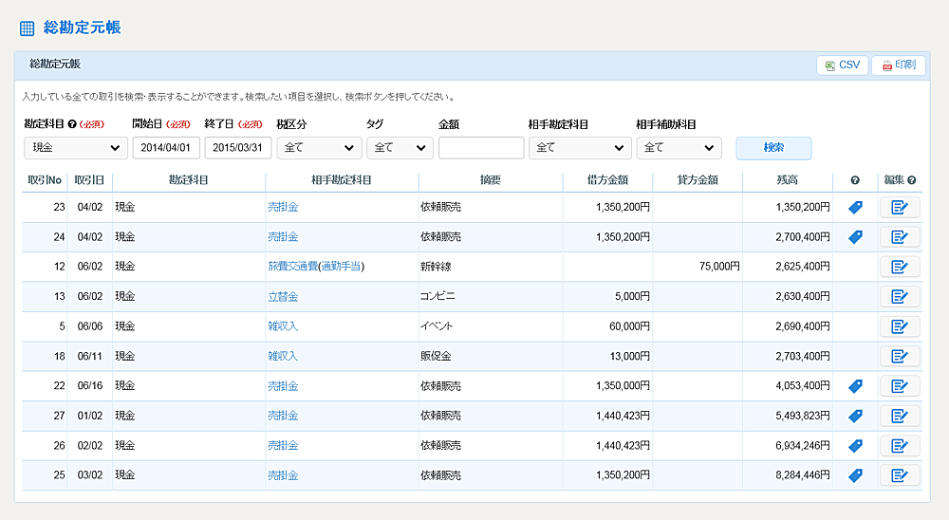This screenshot has height=520, width=949.
Task: Click the tag icon in row No 22
Action: pos(855,386)
